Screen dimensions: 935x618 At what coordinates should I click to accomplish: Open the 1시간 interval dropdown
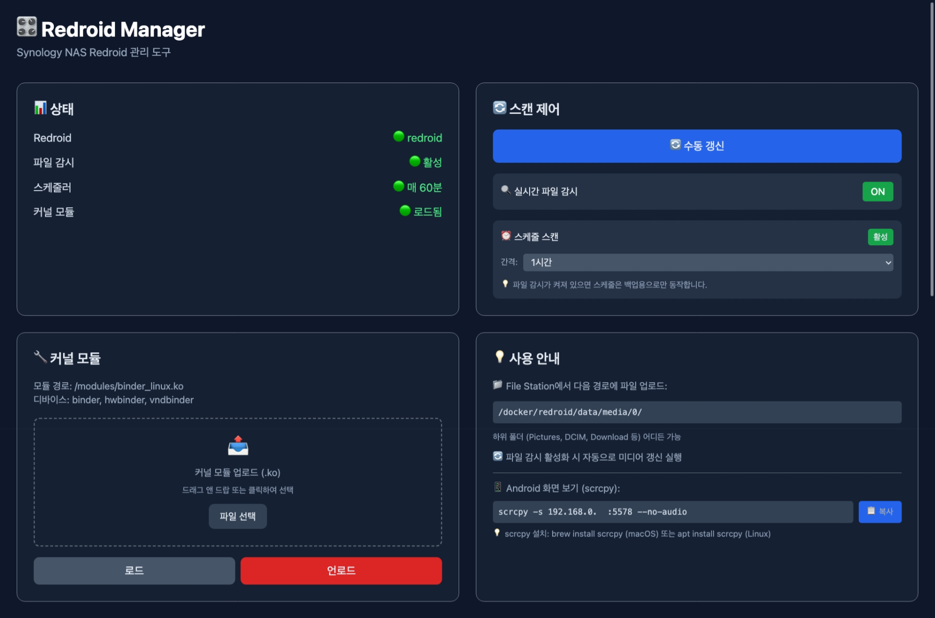(708, 263)
